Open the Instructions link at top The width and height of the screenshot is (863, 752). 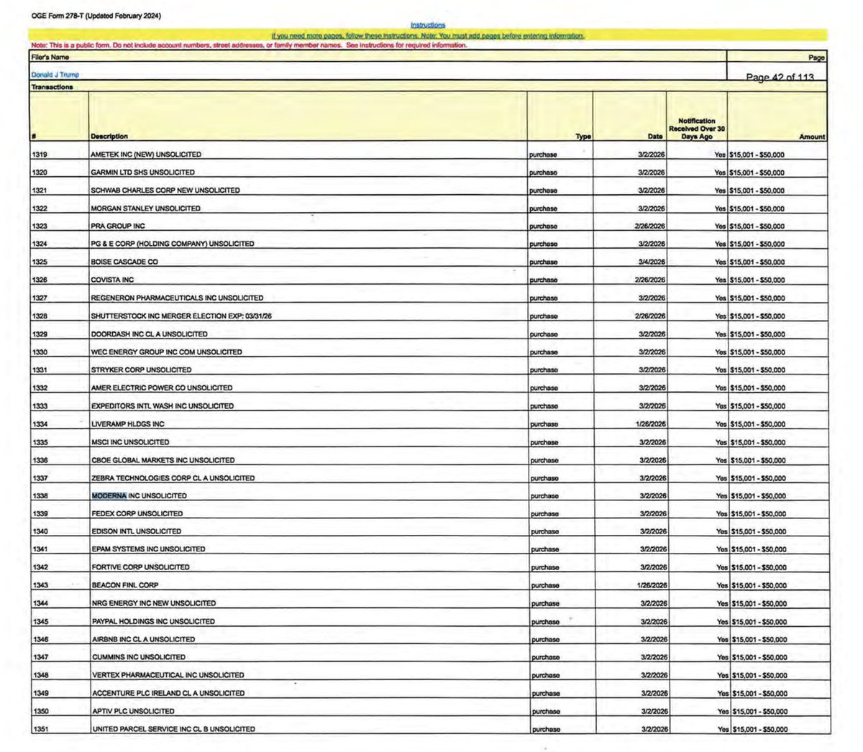point(428,25)
